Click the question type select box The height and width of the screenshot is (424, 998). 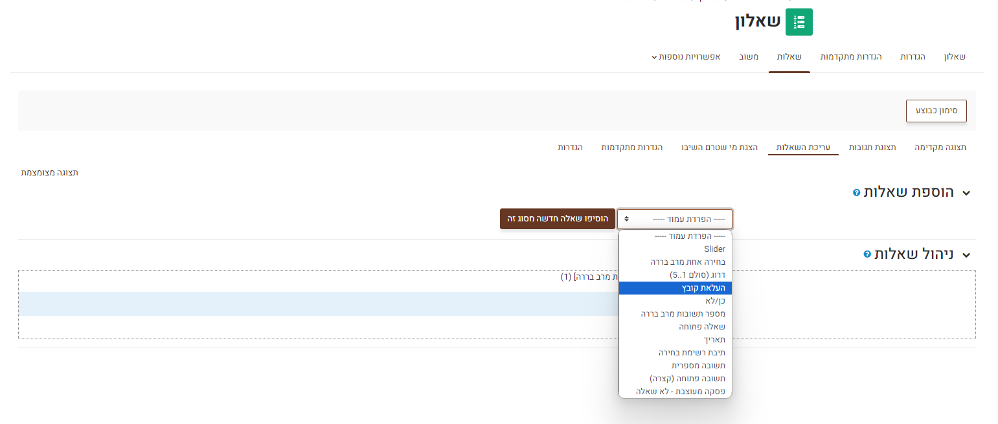(675, 219)
